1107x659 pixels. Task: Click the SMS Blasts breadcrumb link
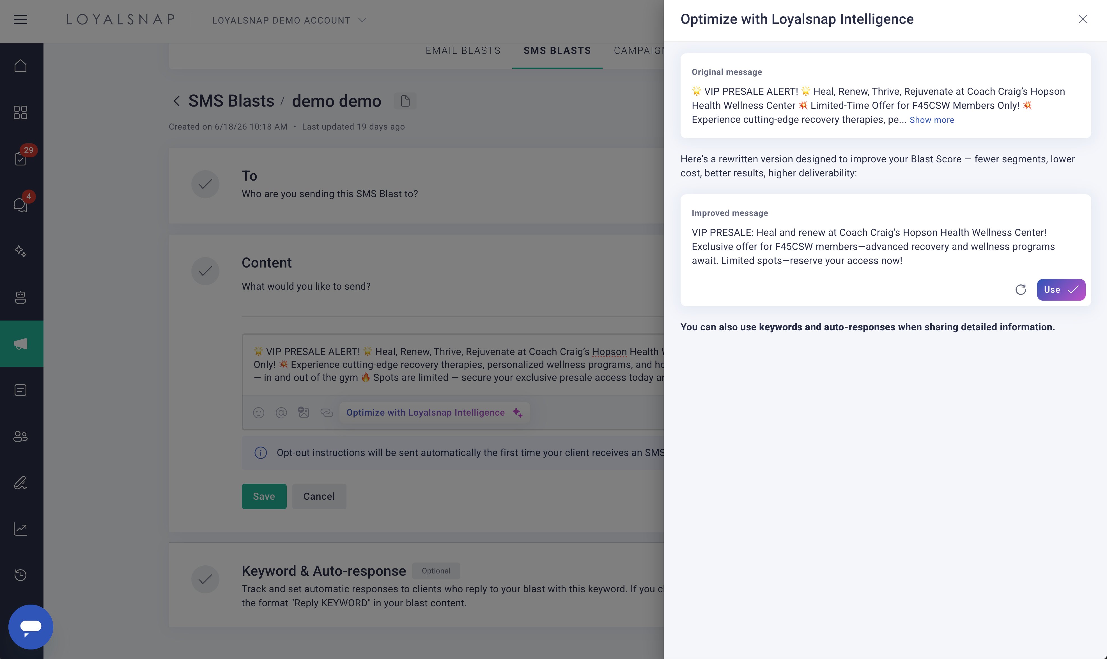pyautogui.click(x=231, y=101)
